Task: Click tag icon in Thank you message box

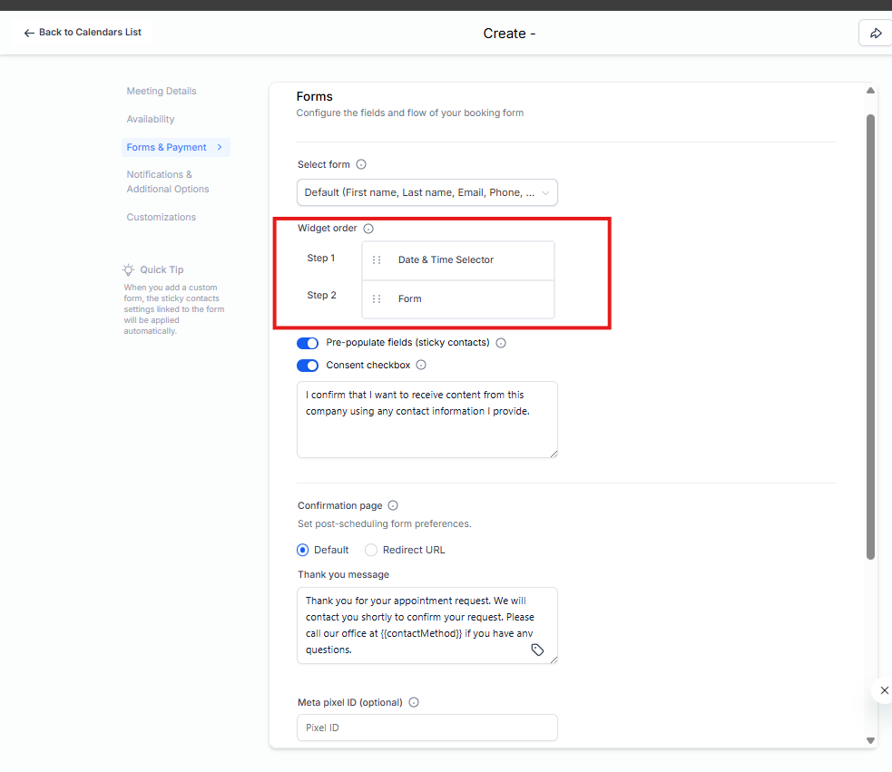Action: (x=537, y=650)
